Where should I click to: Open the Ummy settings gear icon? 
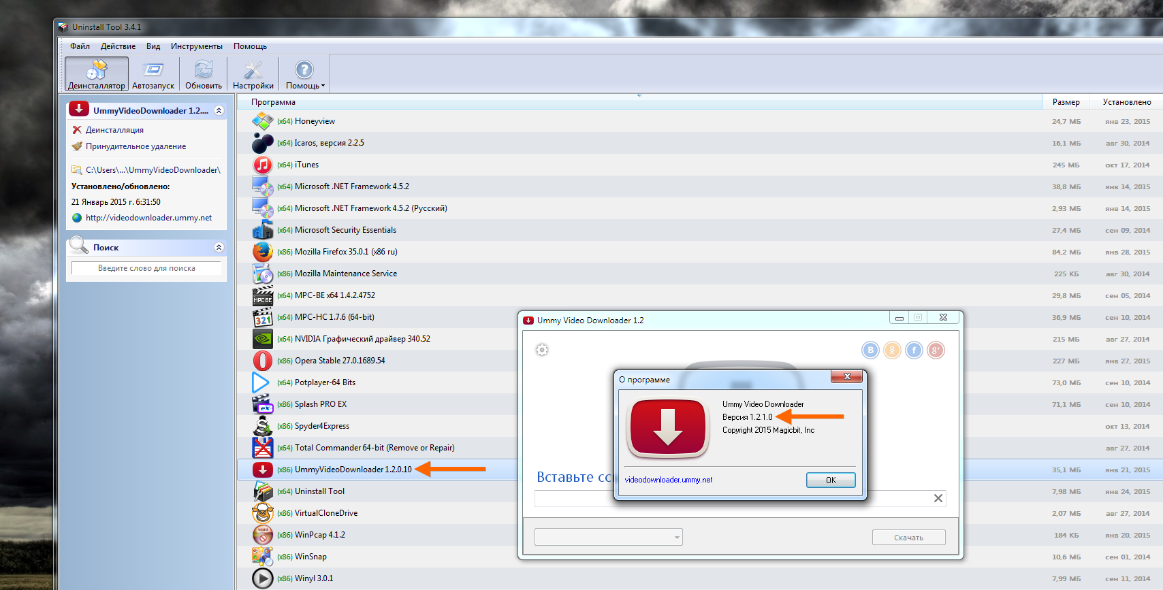[x=542, y=350]
